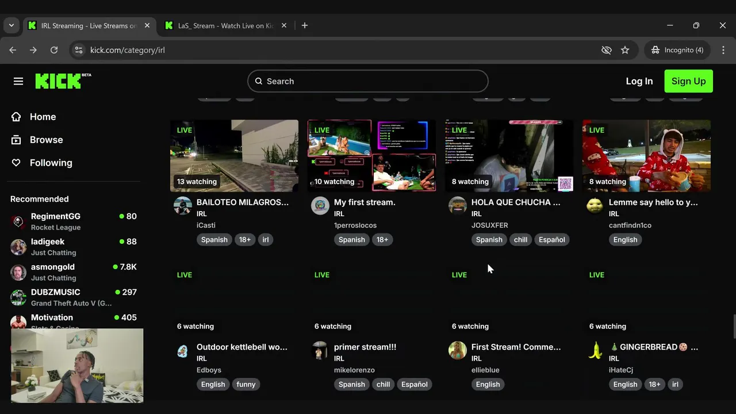
Task: Click chill tag under JOSUXFER
Action: click(x=520, y=240)
